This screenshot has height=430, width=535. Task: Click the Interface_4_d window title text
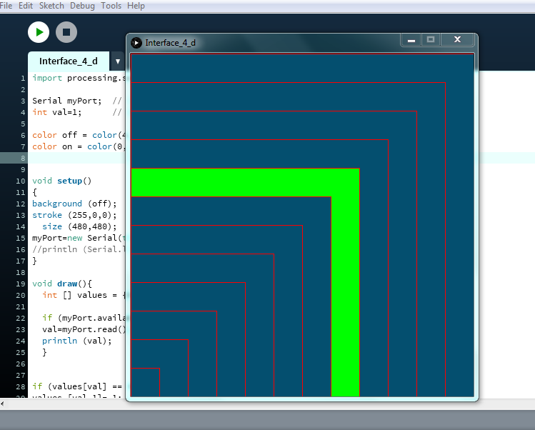pyautogui.click(x=170, y=43)
